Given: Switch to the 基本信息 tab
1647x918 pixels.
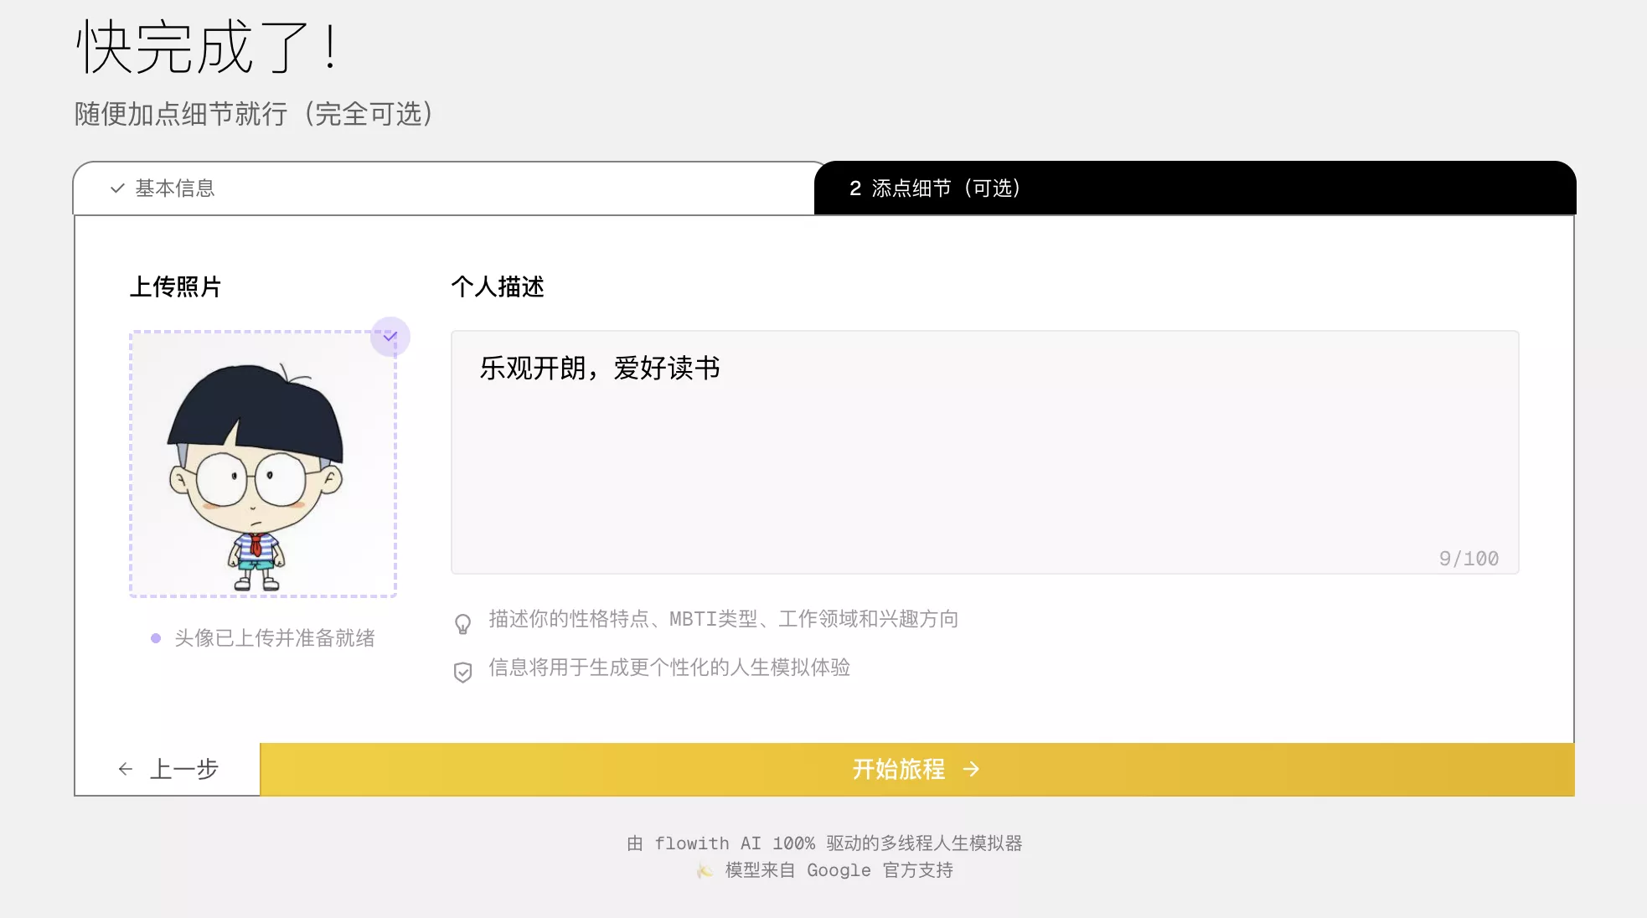Looking at the screenshot, I should point(173,188).
